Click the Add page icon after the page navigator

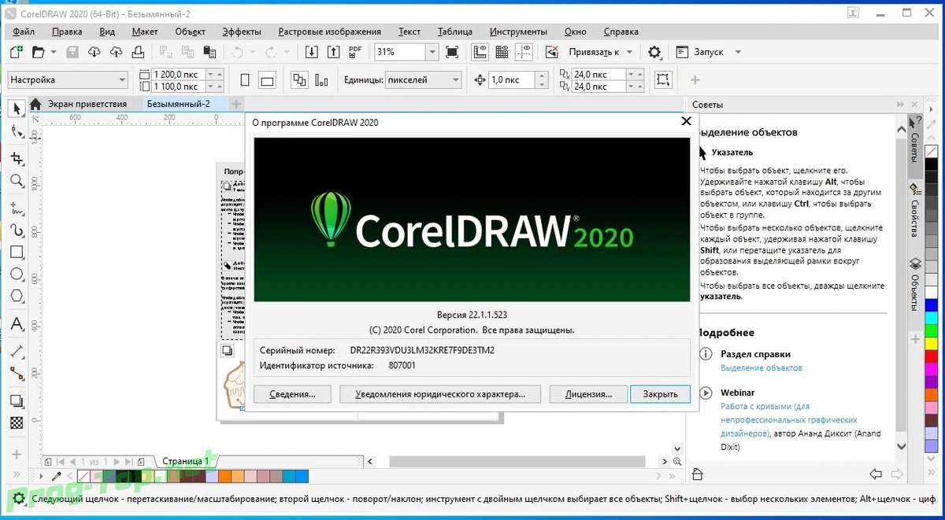coord(141,461)
